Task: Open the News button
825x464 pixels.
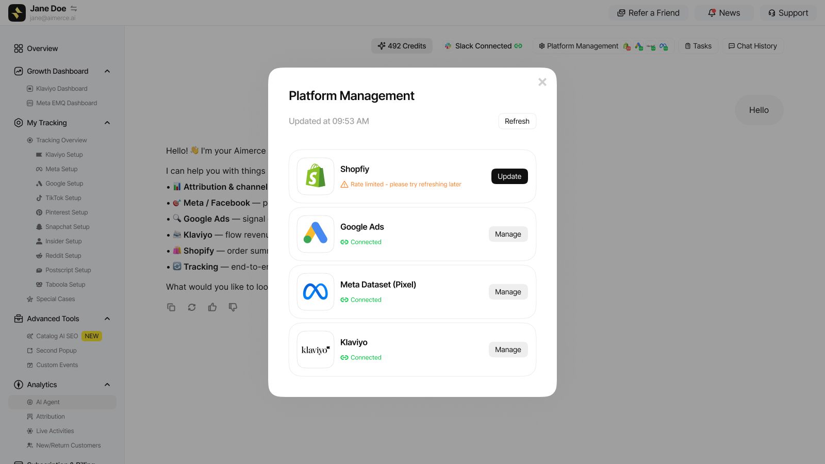Action: pos(724,13)
